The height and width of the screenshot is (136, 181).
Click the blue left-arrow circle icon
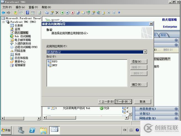(68, 12)
